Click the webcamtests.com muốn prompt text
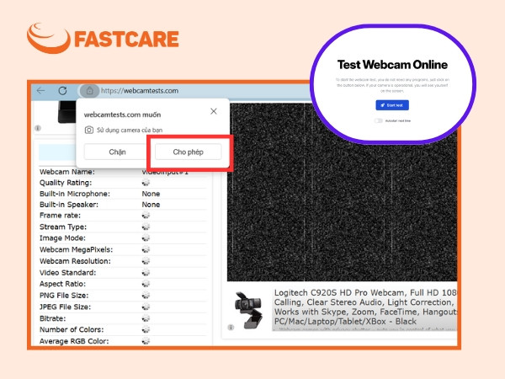This screenshot has height=379, width=505. 122,115
